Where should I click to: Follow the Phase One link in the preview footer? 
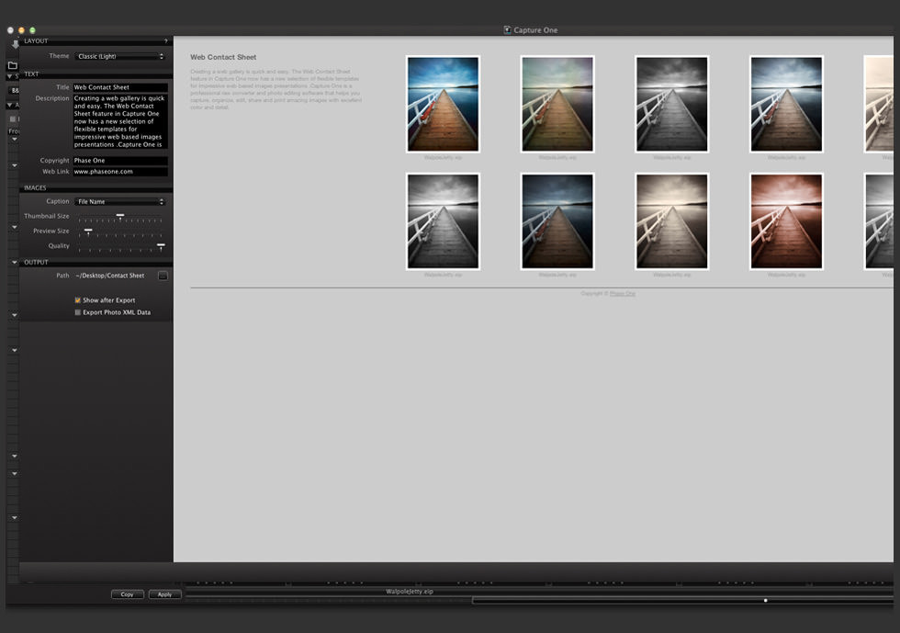pyautogui.click(x=623, y=293)
